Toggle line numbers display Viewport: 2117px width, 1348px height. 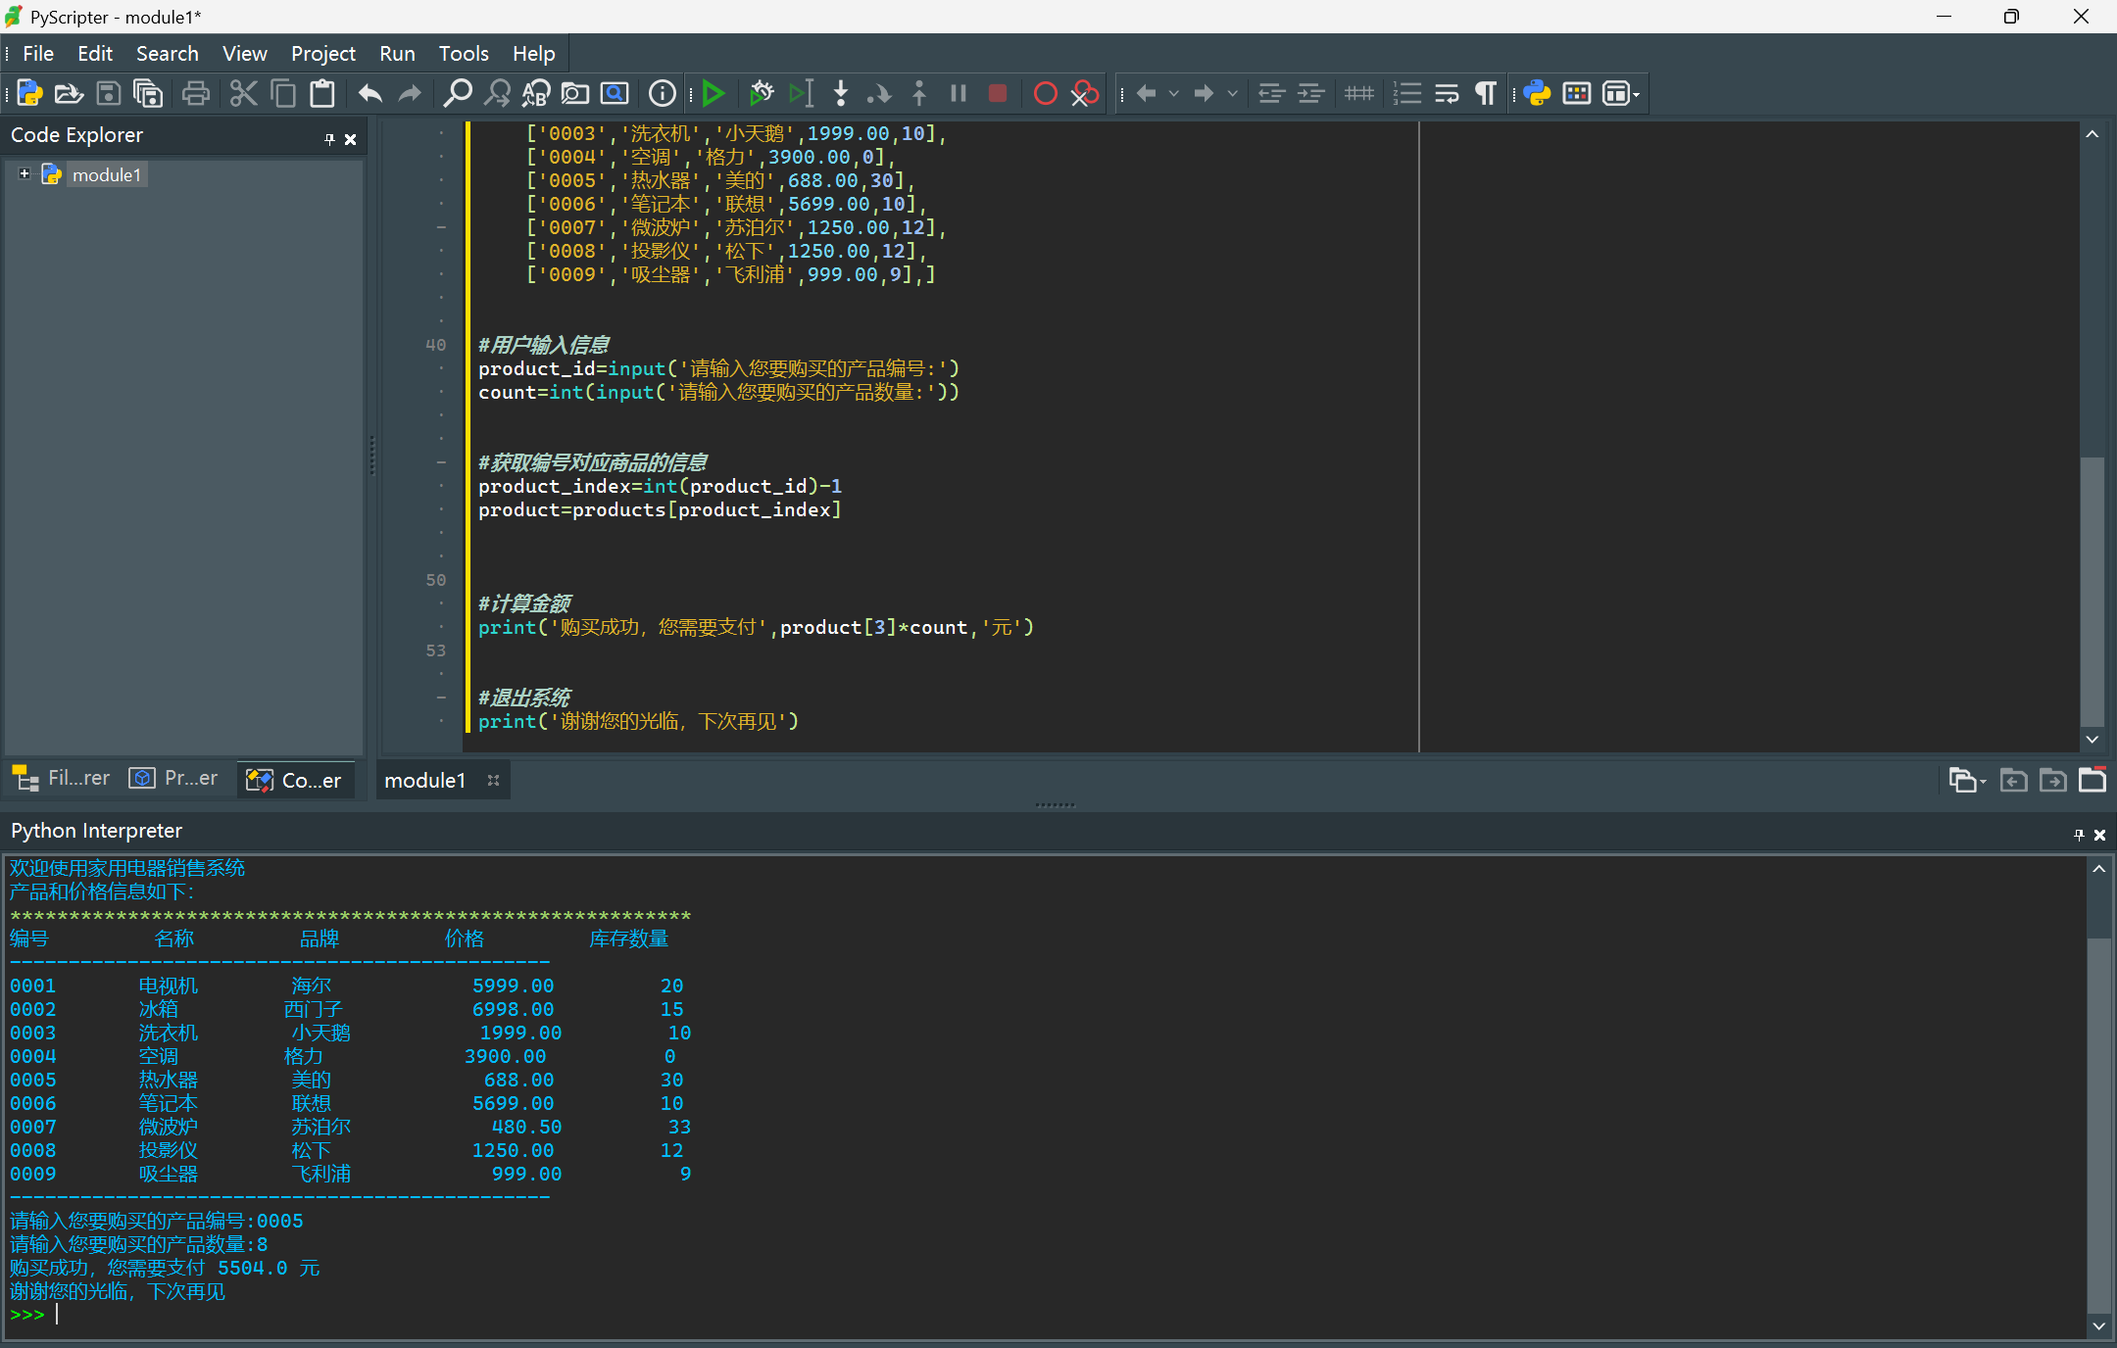tap(1407, 93)
